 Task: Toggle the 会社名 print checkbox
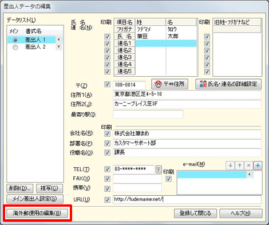[108, 134]
